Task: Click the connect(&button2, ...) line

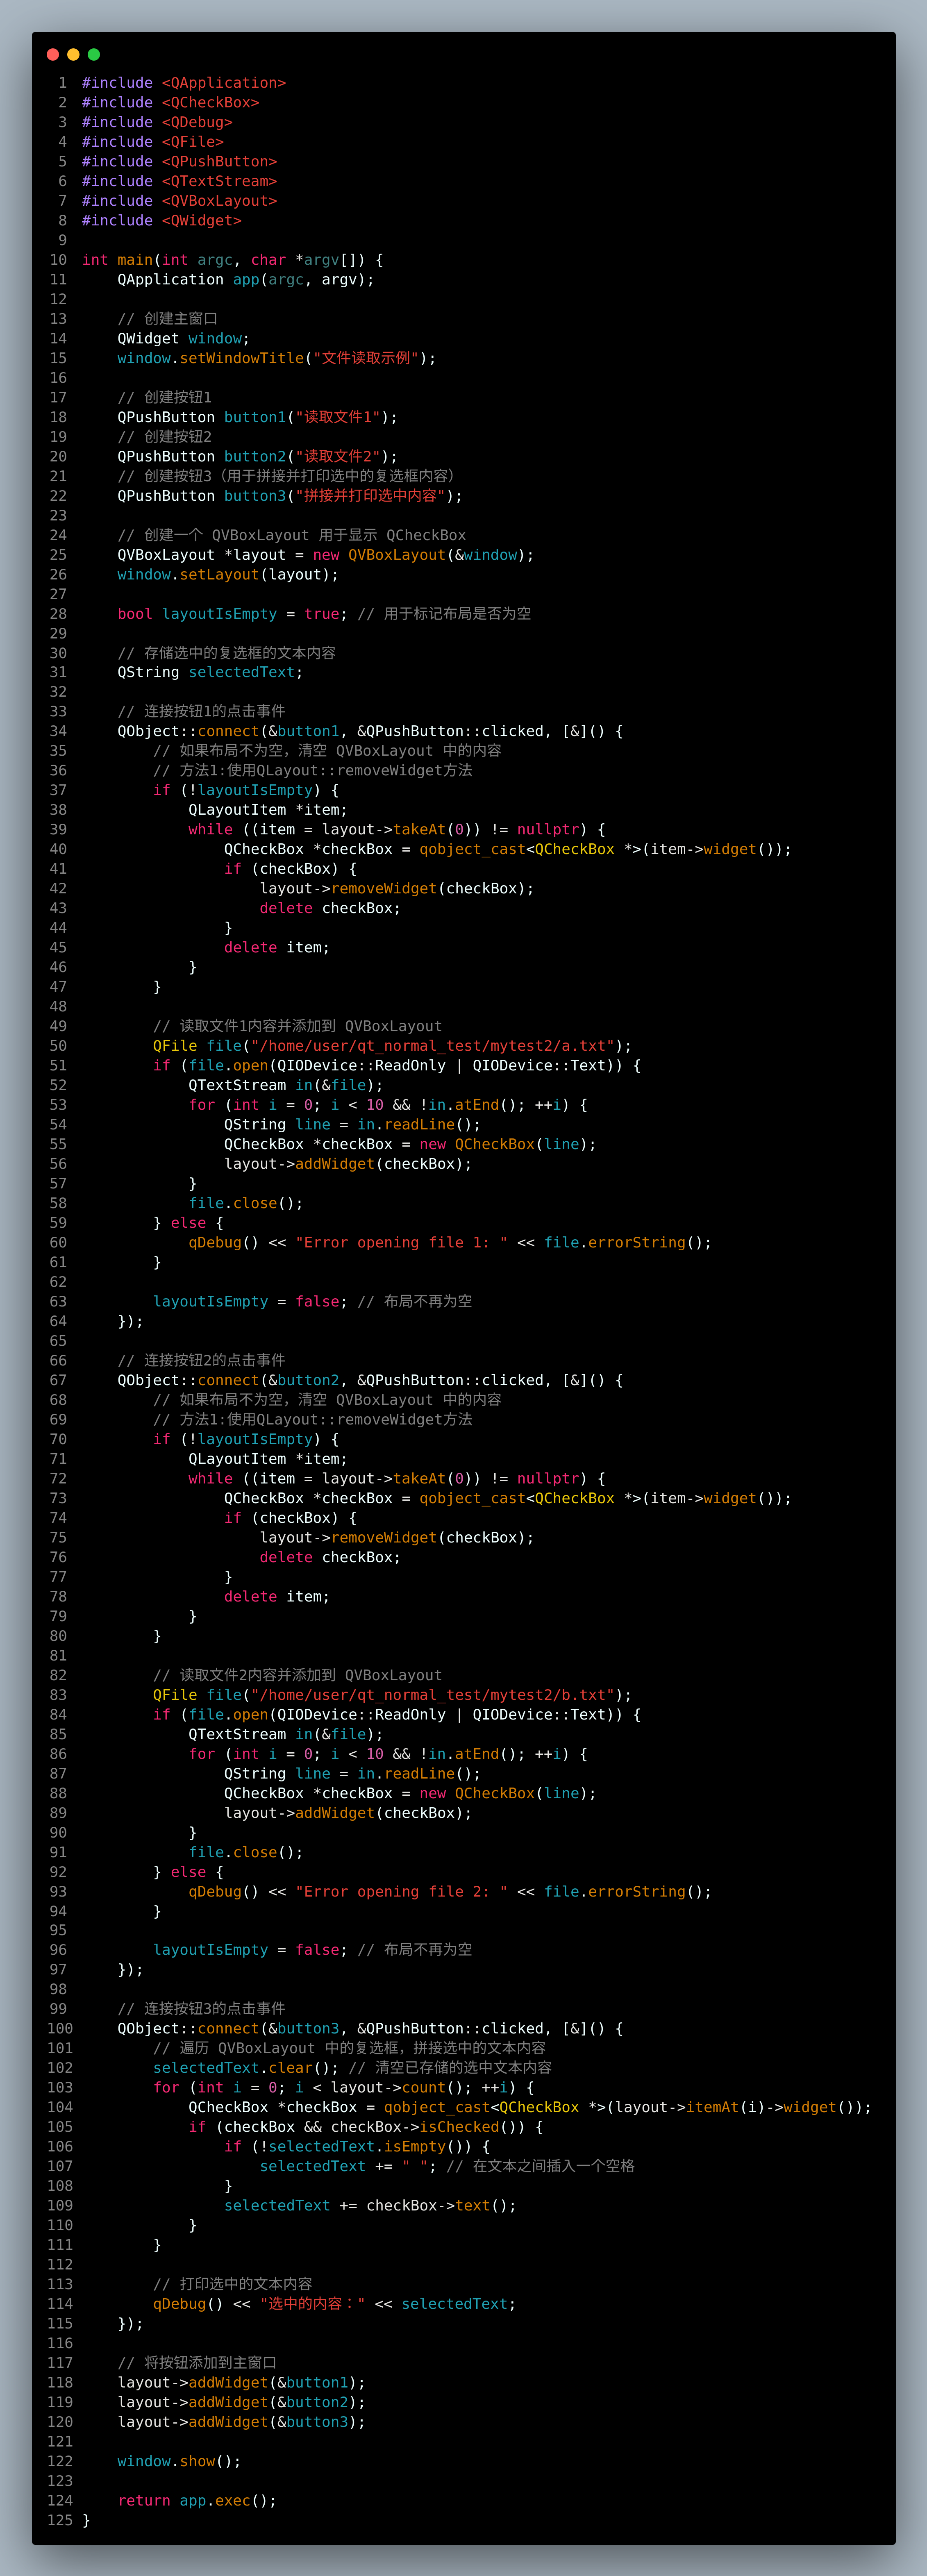Action: coord(370,1381)
